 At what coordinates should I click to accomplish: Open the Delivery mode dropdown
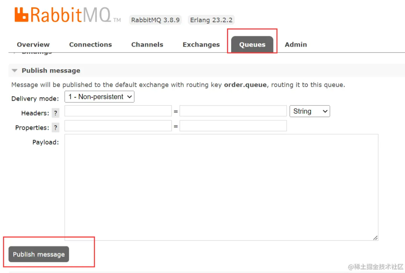(99, 97)
